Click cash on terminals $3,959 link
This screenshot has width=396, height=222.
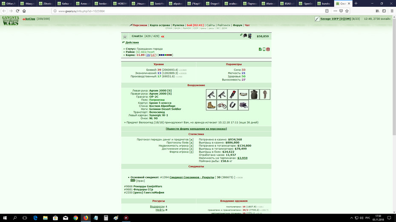[242, 158]
